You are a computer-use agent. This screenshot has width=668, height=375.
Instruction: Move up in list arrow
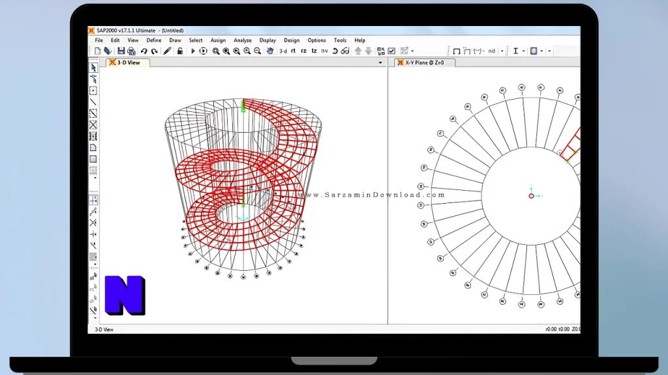tap(358, 51)
